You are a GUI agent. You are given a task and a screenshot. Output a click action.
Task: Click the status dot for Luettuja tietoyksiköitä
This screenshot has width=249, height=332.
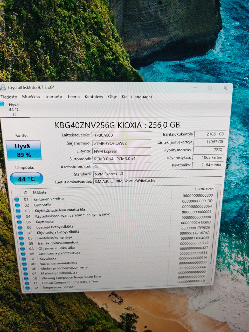tap(20, 227)
